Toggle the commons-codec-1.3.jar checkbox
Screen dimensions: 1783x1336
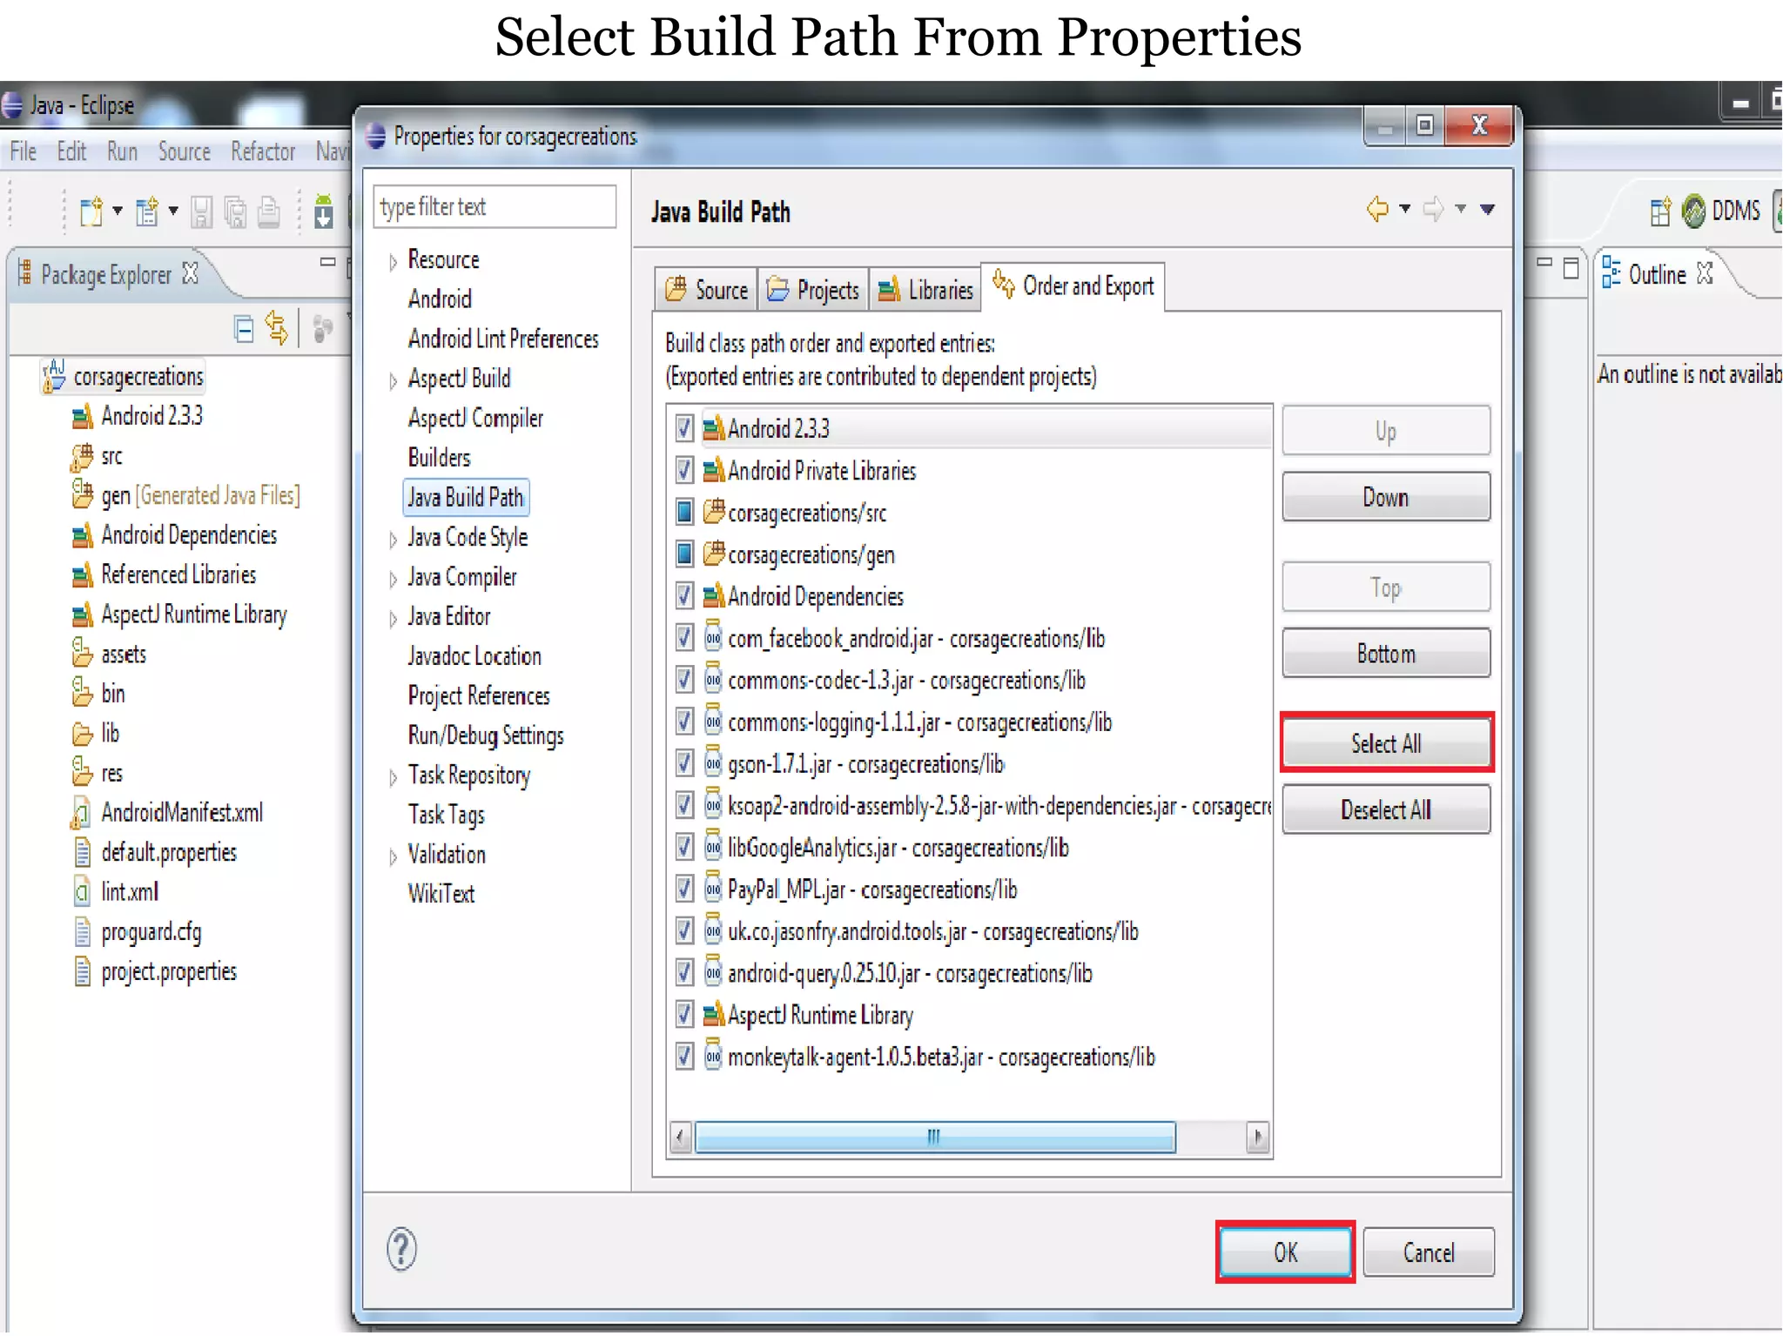[x=684, y=680]
